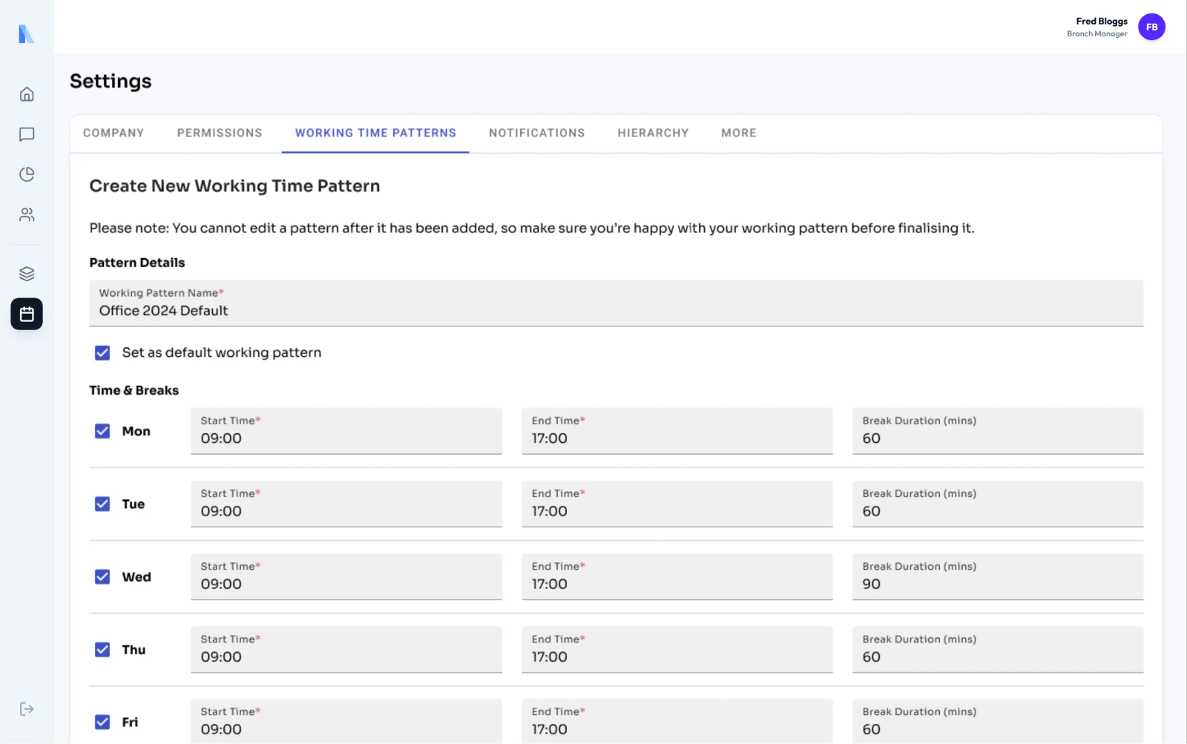Click Friday's End Time field
Viewport: 1187px width, 744px height.
click(677, 721)
